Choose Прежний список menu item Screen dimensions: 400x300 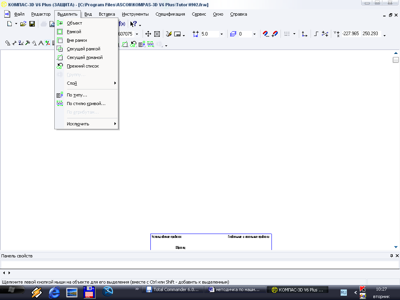pyautogui.click(x=86, y=66)
